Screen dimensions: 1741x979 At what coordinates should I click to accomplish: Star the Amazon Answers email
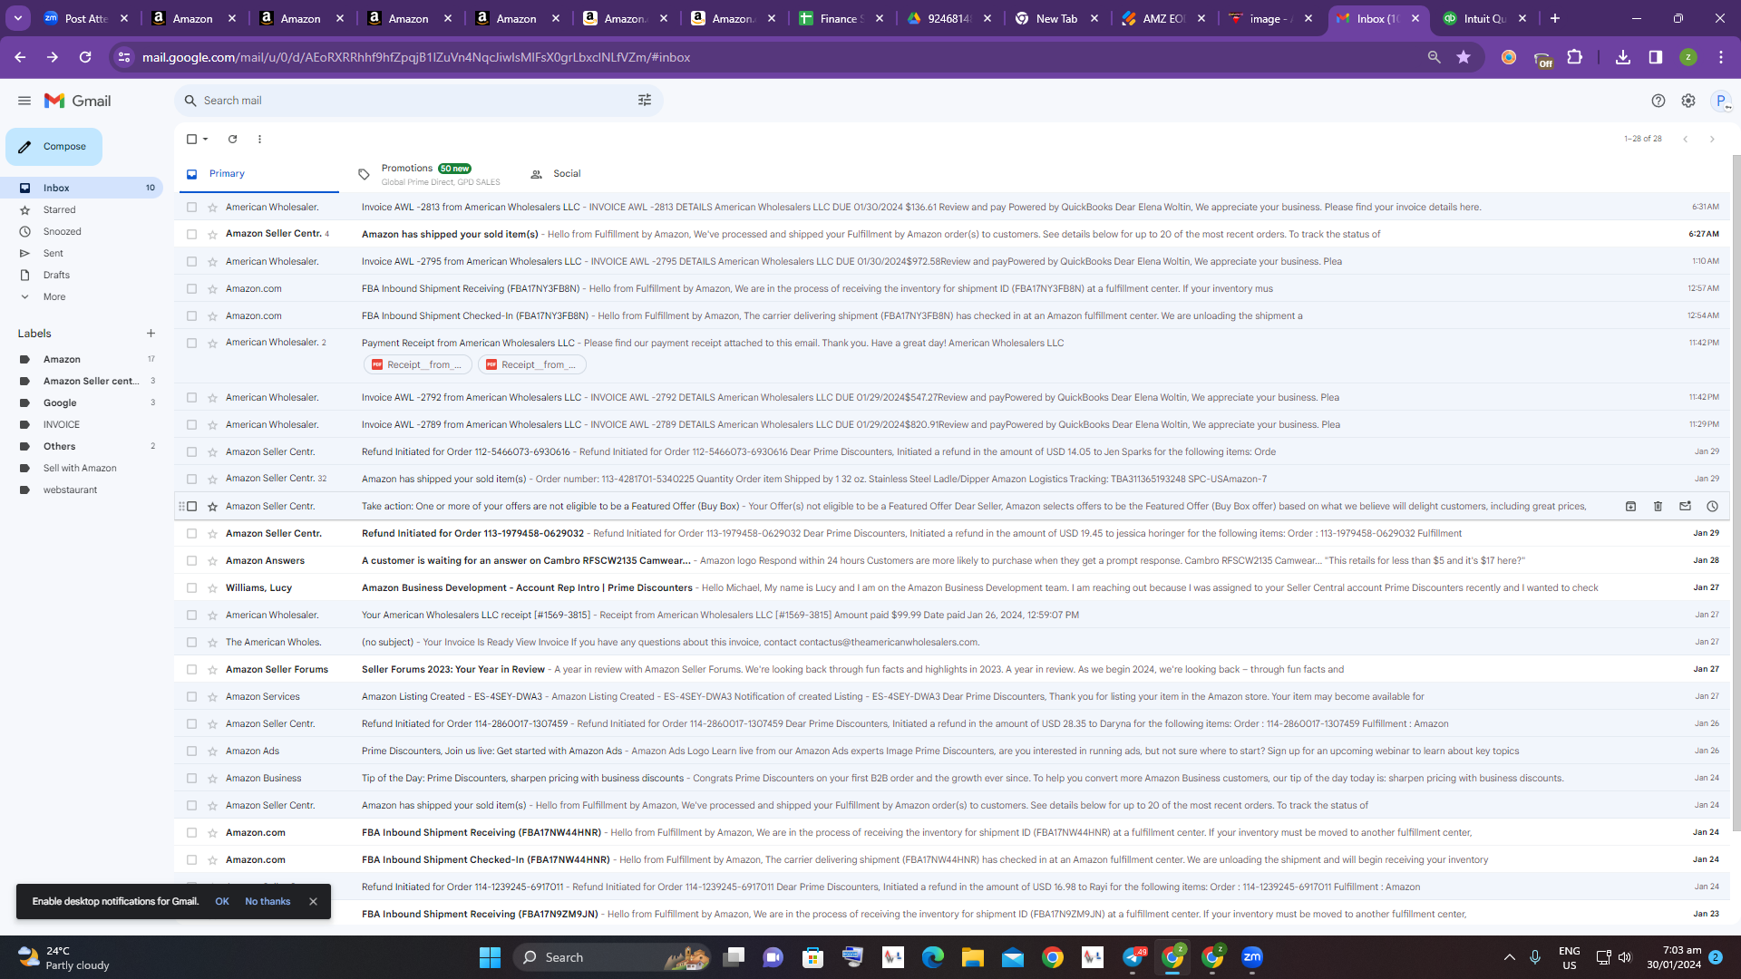point(212,560)
